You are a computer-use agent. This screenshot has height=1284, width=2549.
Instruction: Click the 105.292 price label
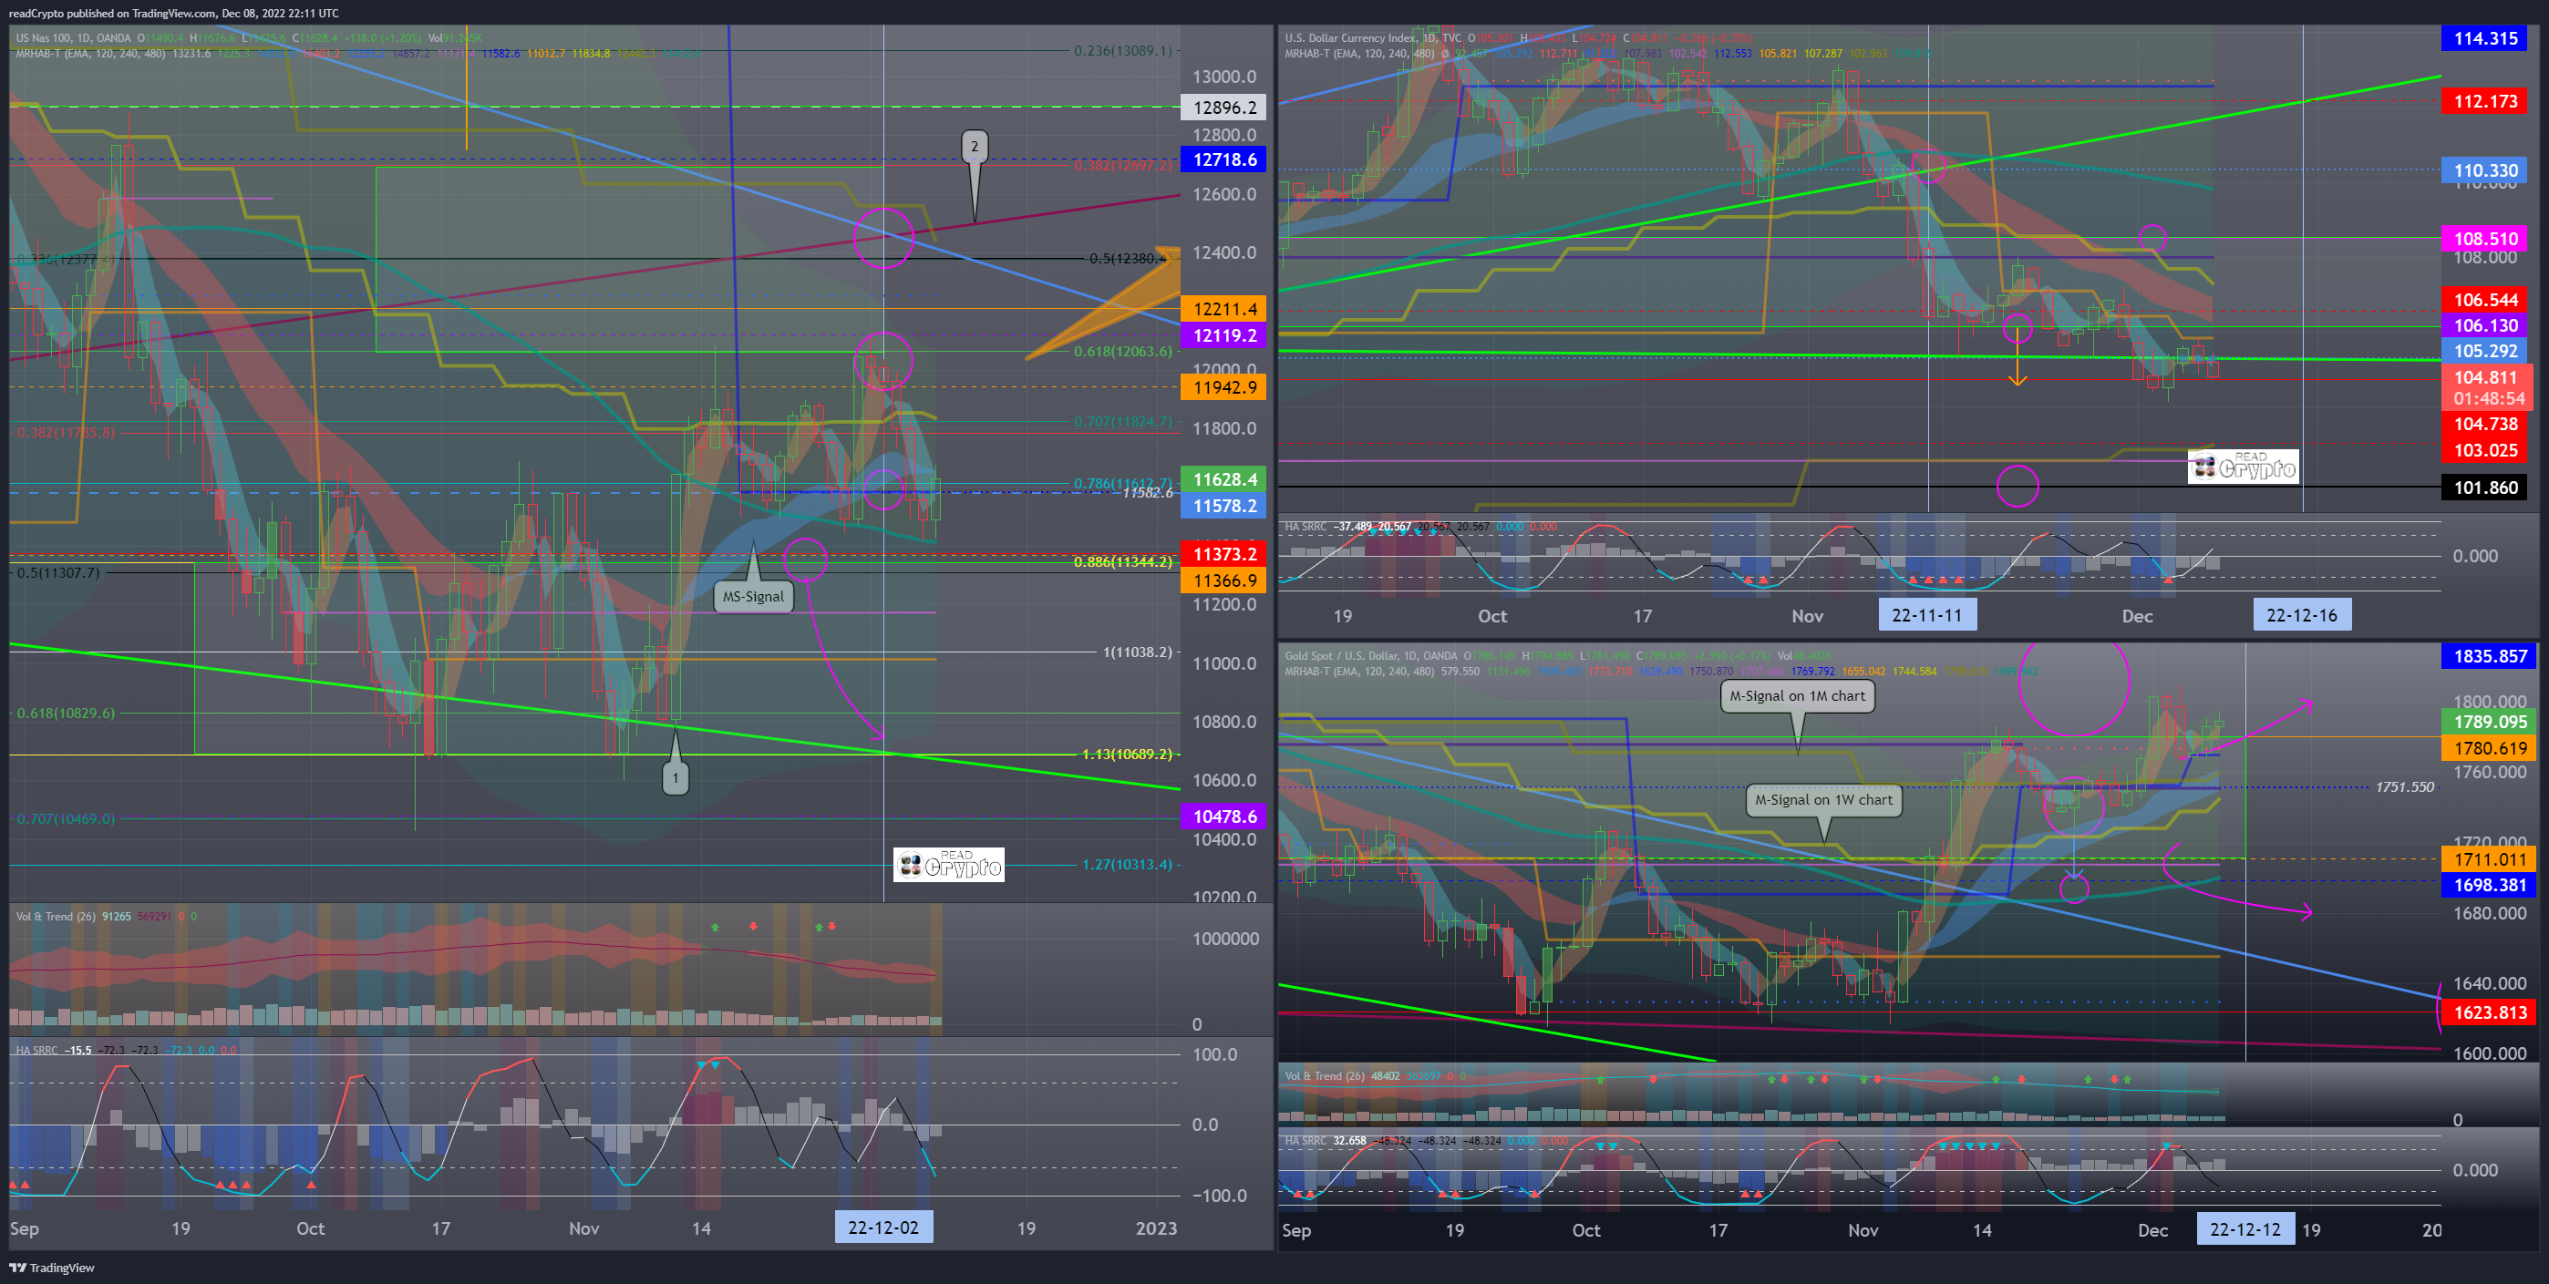2484,351
